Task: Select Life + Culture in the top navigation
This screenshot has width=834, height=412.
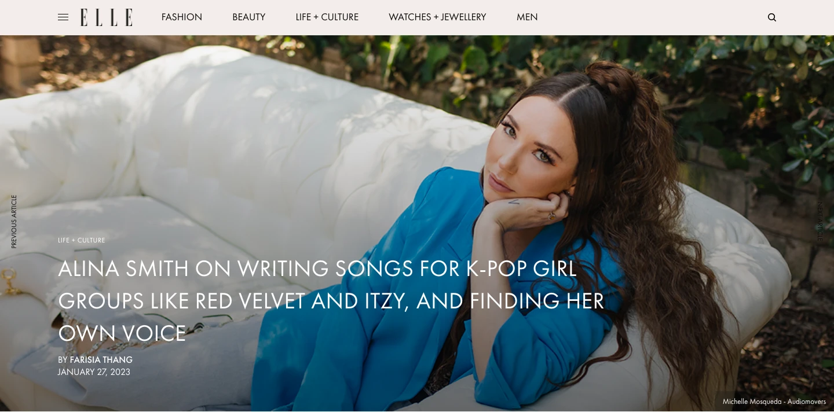Action: pyautogui.click(x=327, y=17)
